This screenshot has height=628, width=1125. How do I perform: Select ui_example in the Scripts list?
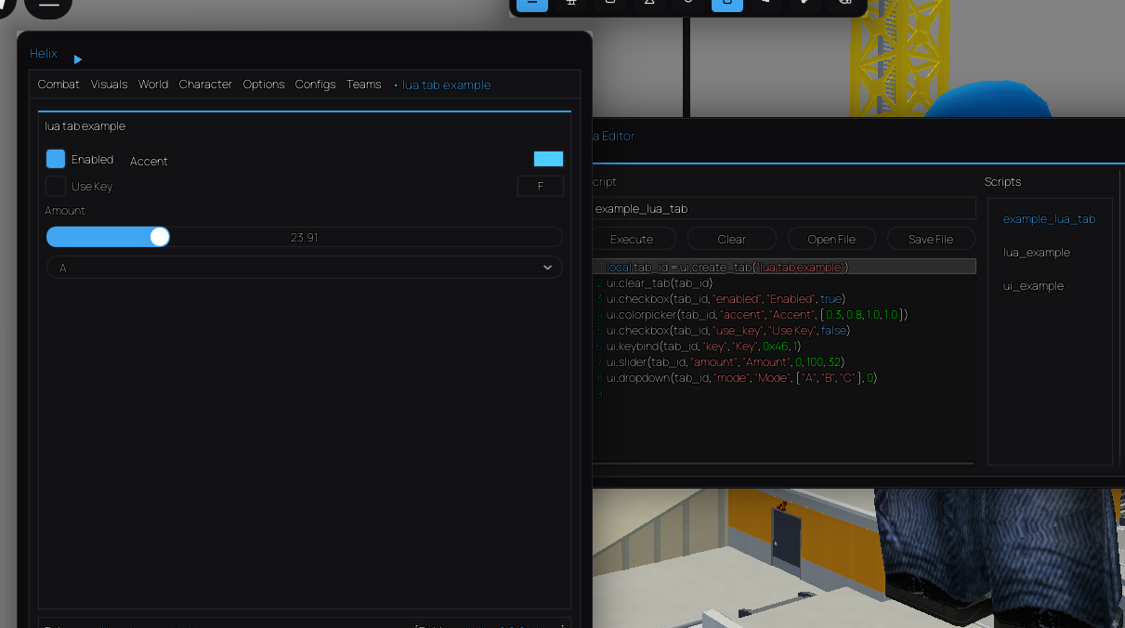[x=1033, y=286]
